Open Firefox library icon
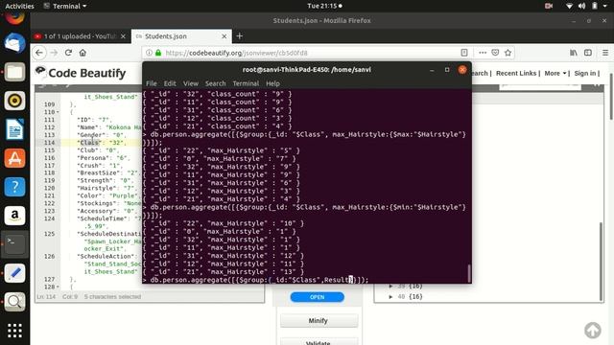This screenshot has height=345, width=614. 574,53
